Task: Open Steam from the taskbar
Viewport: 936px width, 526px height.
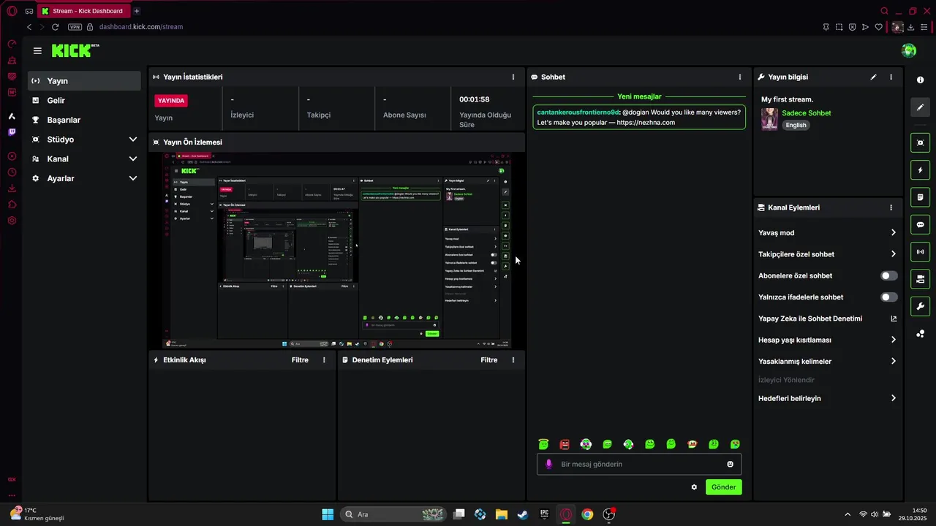Action: (x=523, y=514)
